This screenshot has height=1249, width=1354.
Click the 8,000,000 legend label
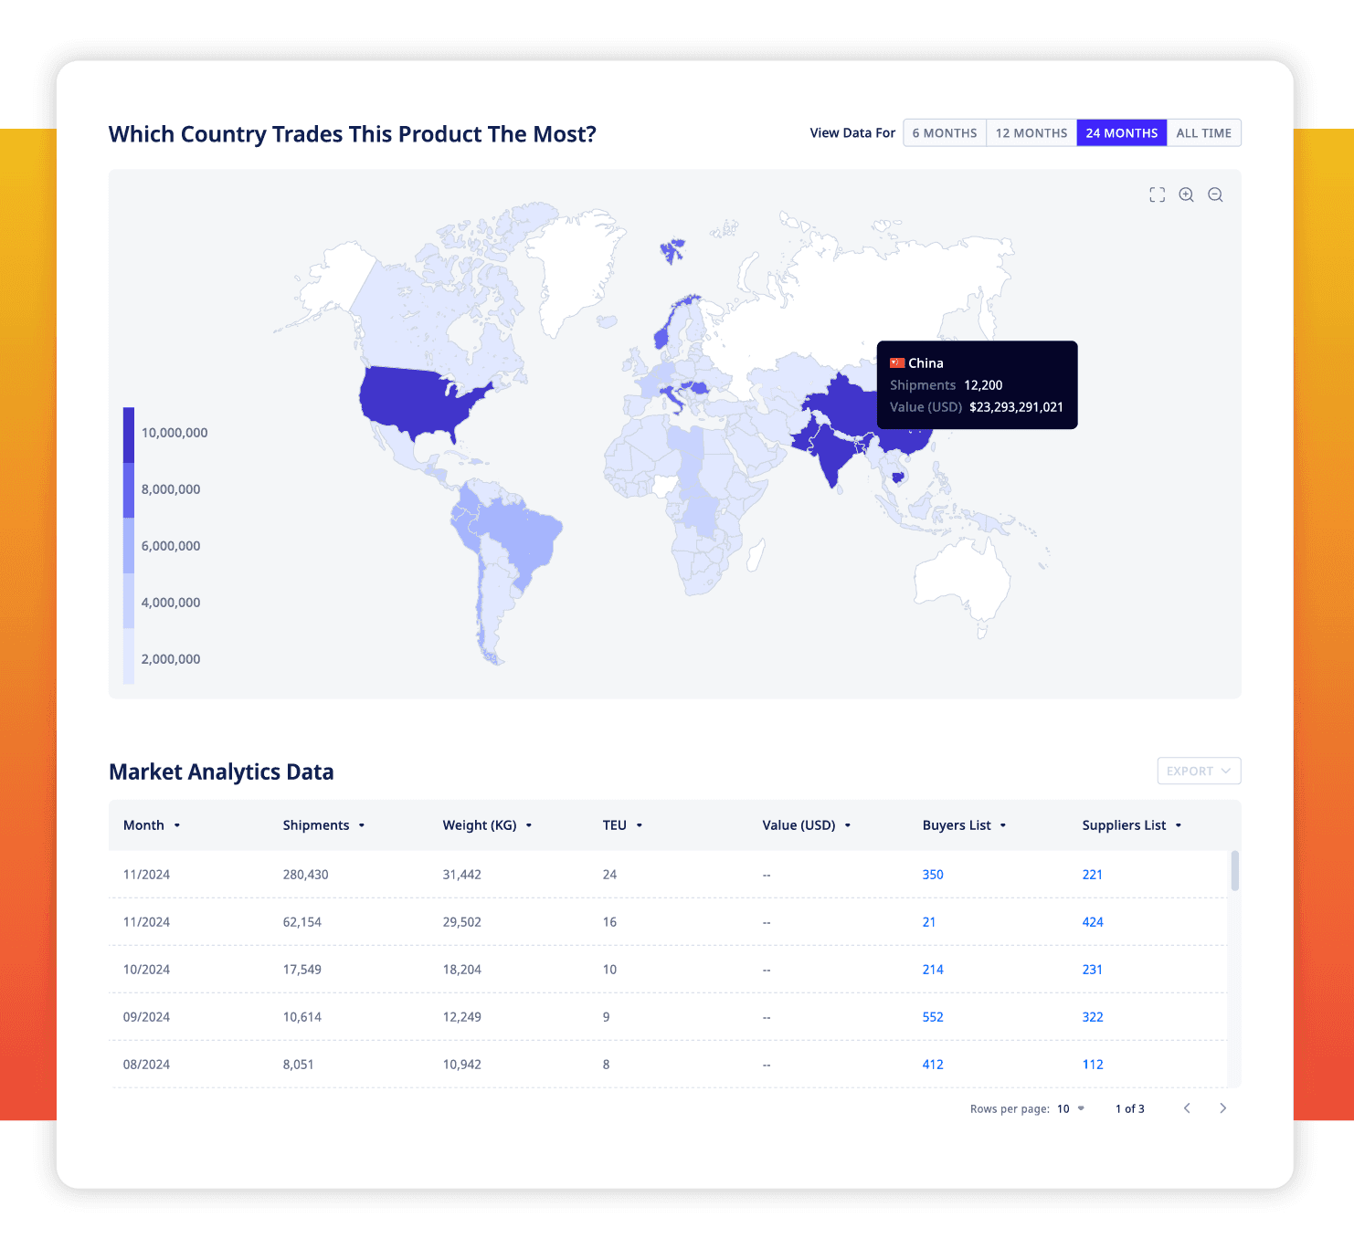(x=171, y=489)
